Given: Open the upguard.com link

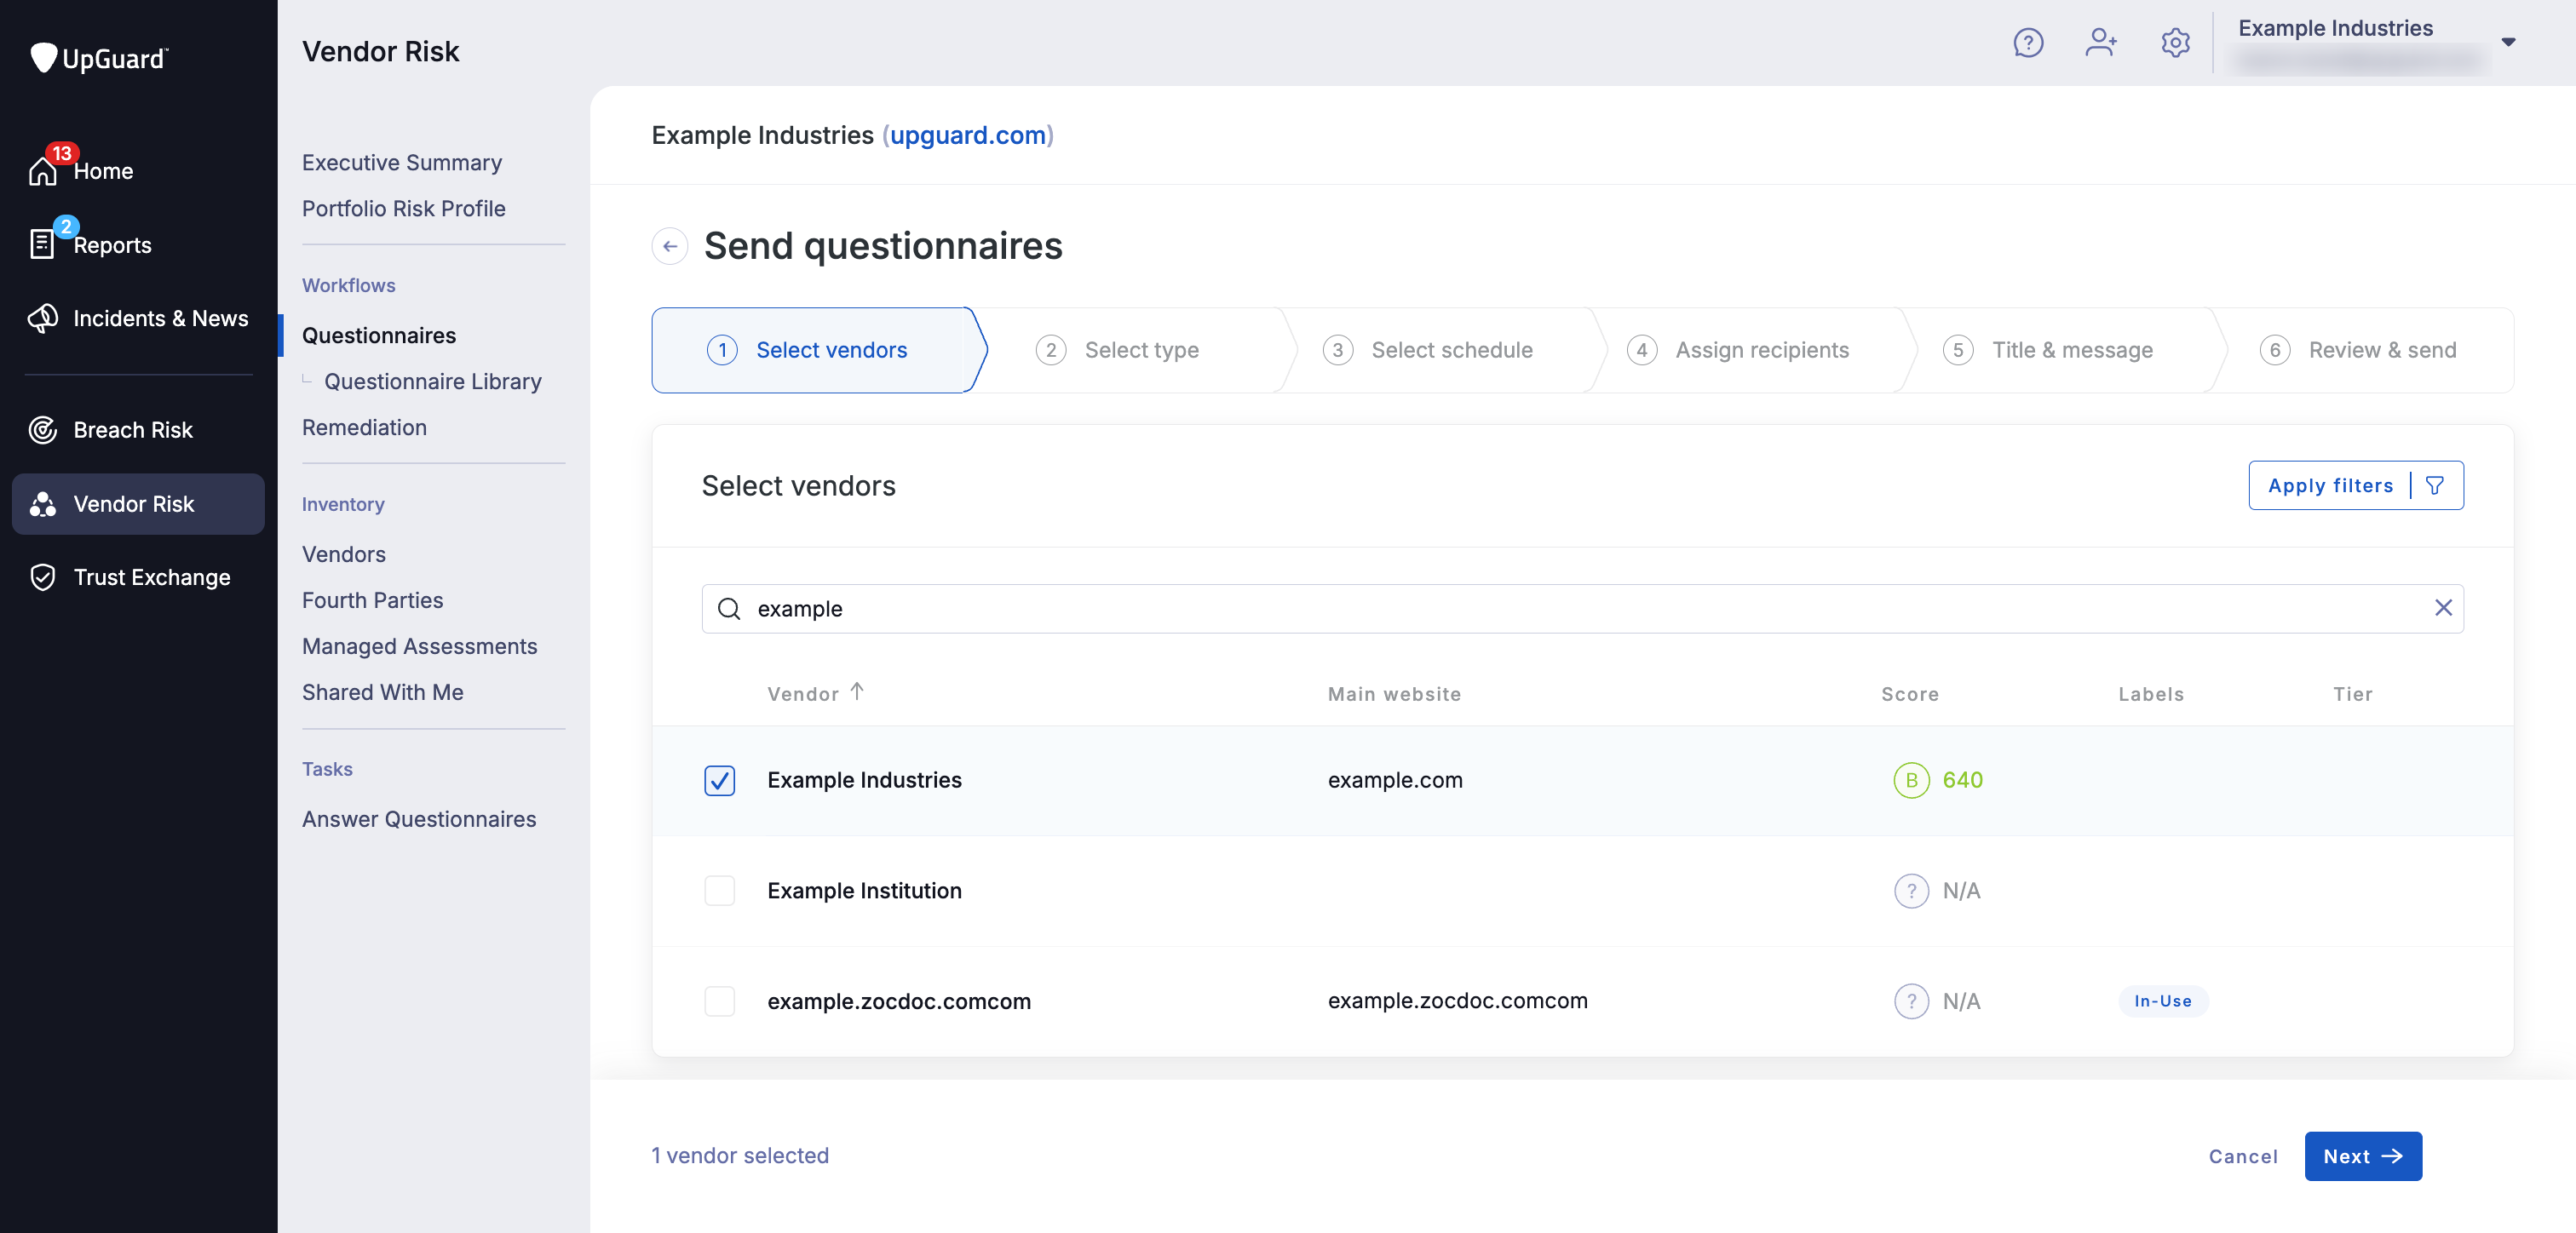Looking at the screenshot, I should (x=967, y=135).
